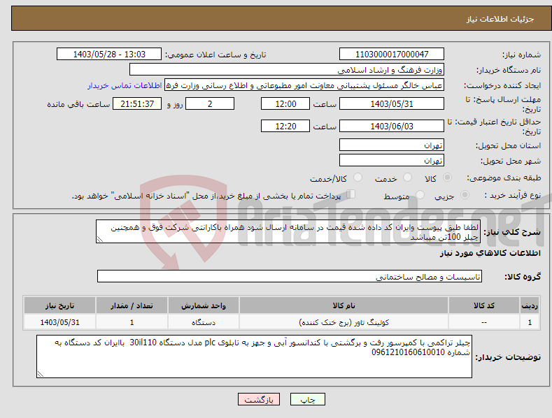Click the ساعت باقی مانده label
Screen dimensions: 552x418
(78, 104)
